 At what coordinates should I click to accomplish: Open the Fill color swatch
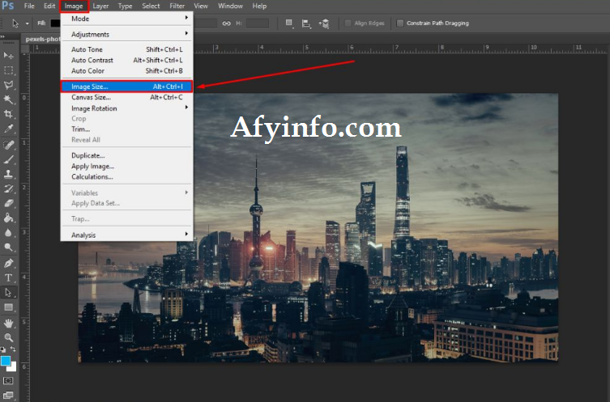point(55,23)
